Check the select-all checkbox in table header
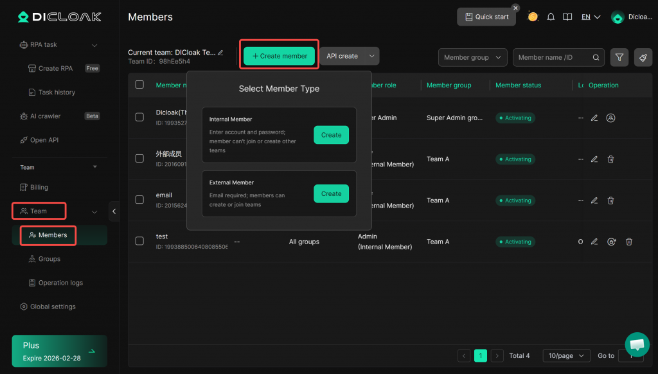The width and height of the screenshot is (658, 374). (139, 85)
